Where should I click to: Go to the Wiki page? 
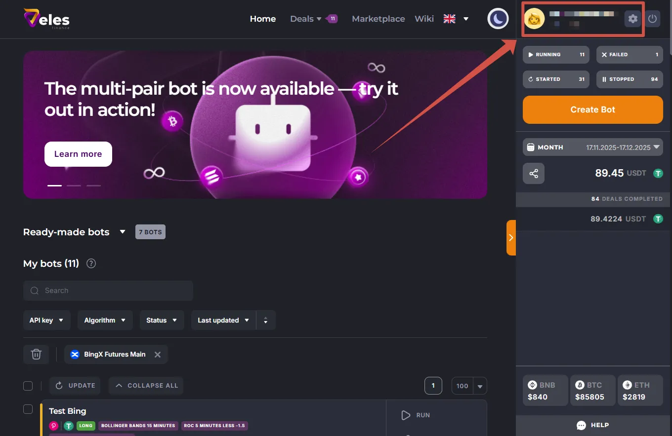click(x=424, y=19)
